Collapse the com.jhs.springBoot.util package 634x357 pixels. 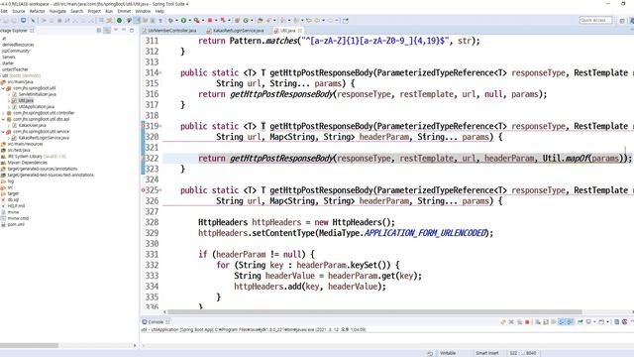3,88
